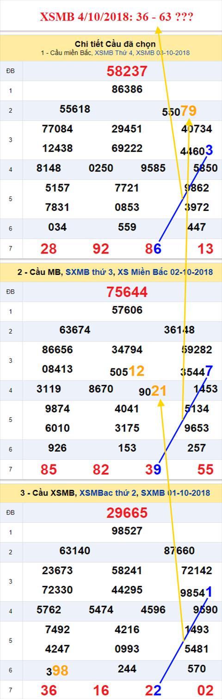The width and height of the screenshot is (222, 699).
Task: Select number 55079 in the 03-10 table
Action: tap(179, 111)
